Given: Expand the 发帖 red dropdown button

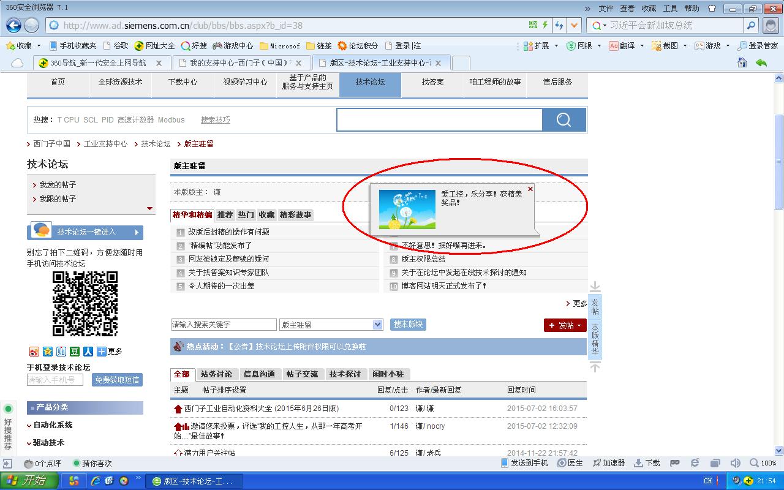Looking at the screenshot, I should click(565, 325).
